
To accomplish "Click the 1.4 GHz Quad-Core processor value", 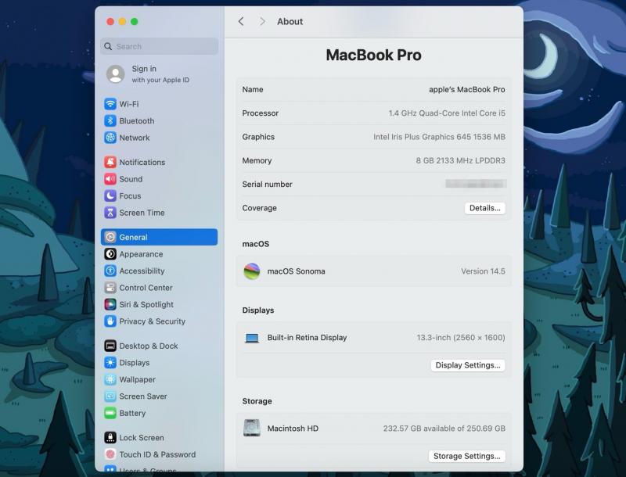I will point(447,113).
